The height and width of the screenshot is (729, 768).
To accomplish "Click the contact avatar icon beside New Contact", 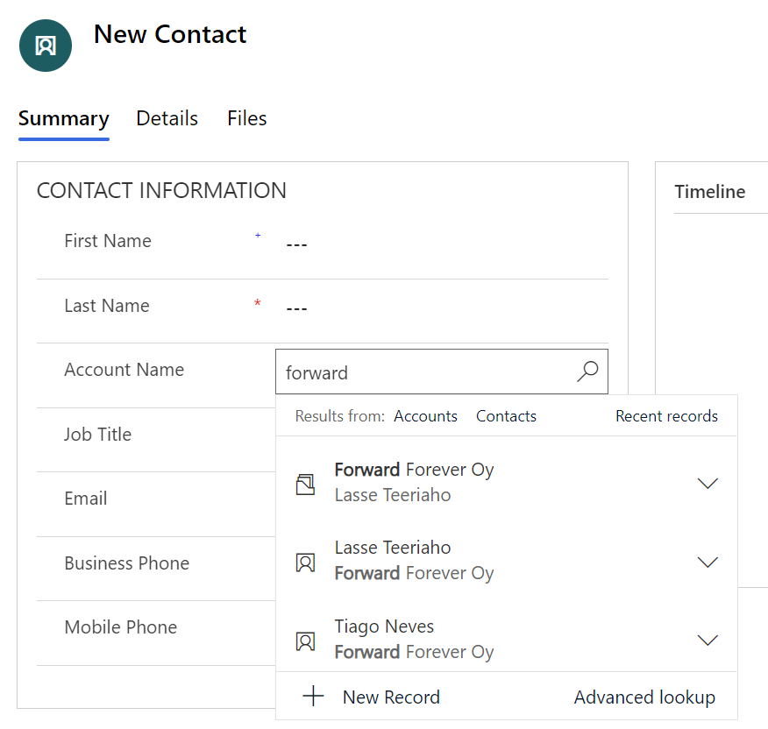I will click(x=46, y=46).
